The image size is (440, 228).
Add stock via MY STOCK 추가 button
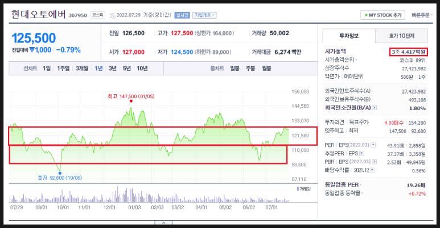coord(383,15)
